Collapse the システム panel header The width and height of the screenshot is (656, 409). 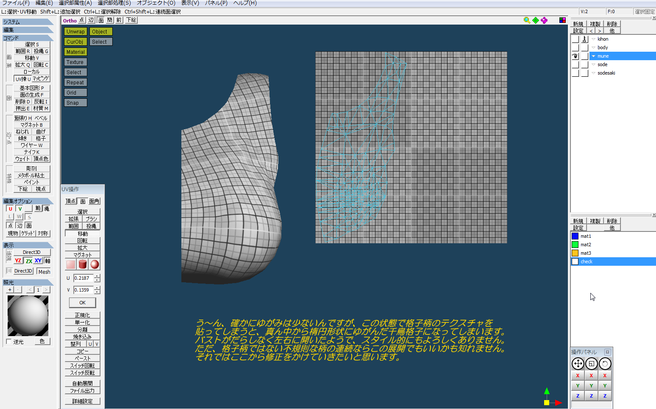pyautogui.click(x=28, y=22)
